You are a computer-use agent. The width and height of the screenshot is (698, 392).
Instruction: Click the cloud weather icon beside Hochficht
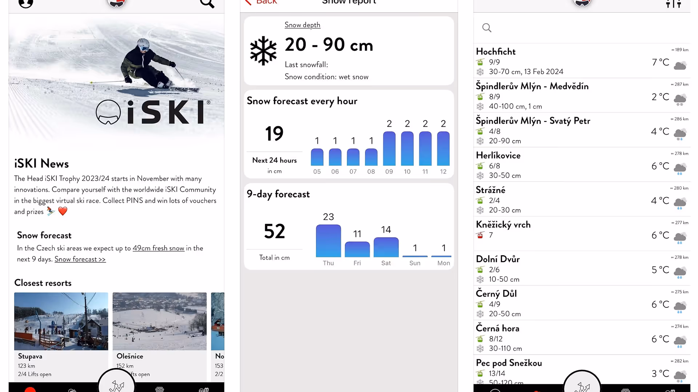(x=680, y=66)
